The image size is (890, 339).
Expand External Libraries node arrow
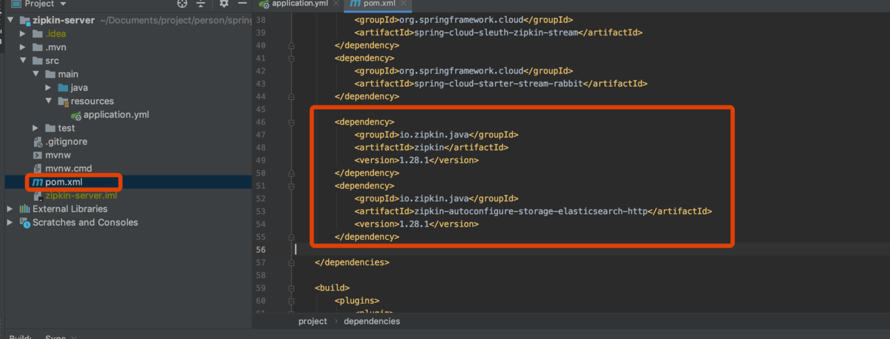pos(10,208)
